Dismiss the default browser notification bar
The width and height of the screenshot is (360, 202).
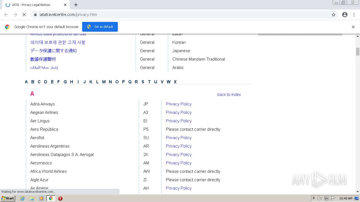353,27
